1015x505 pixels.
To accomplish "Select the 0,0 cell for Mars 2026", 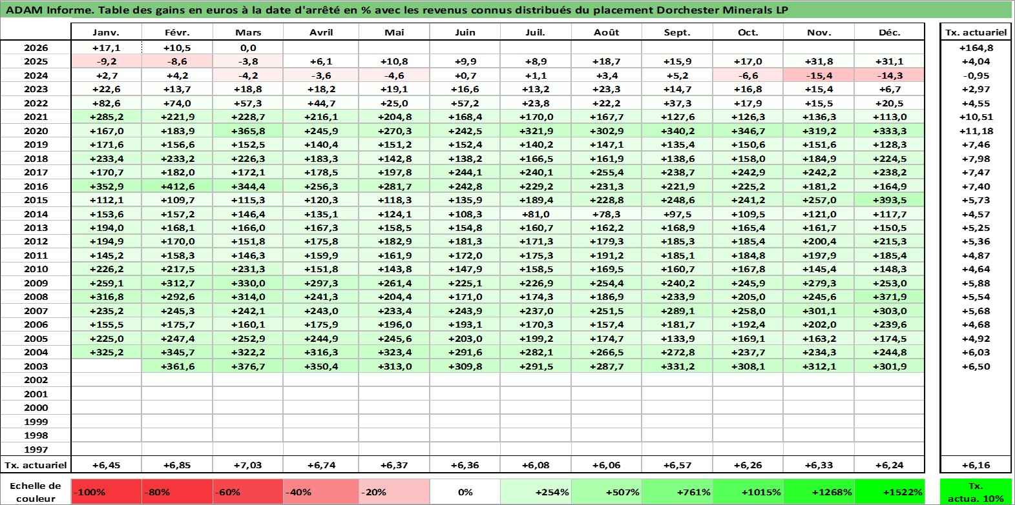I will [x=248, y=48].
